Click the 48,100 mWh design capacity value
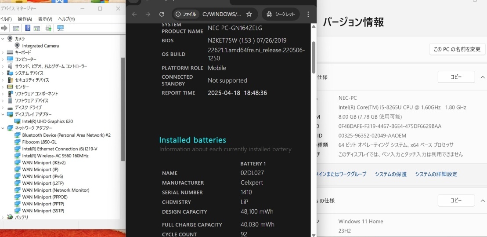487x237 pixels. click(257, 211)
